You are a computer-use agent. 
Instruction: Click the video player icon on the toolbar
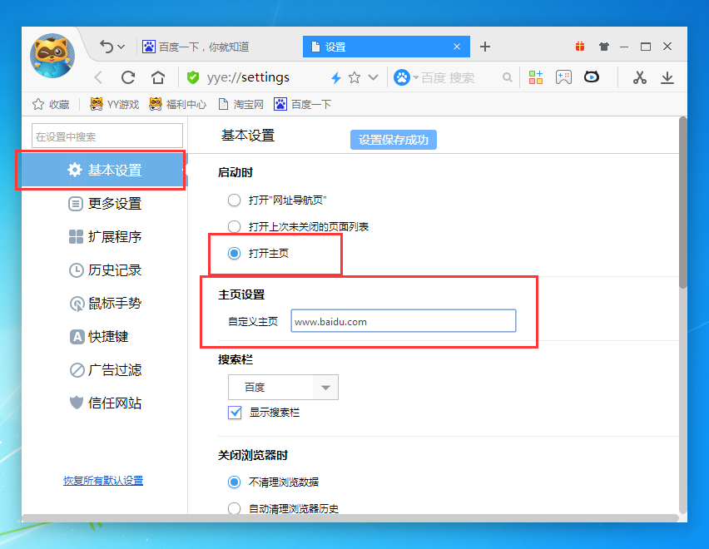point(591,77)
